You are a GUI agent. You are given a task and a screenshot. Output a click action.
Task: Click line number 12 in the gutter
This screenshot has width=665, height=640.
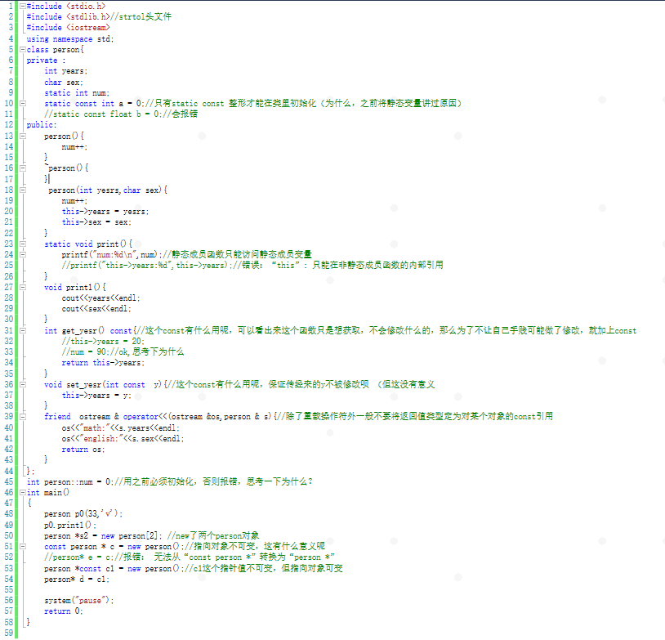pos(9,125)
